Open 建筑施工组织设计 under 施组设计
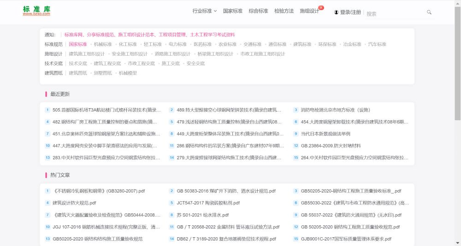 coord(87,54)
